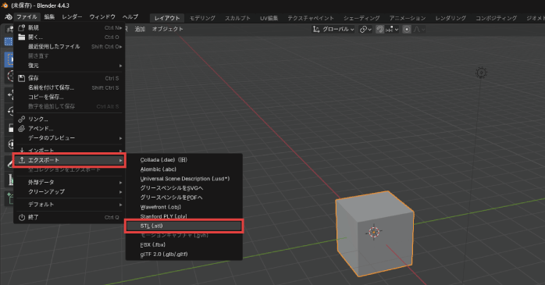Choose リンク... in the file menu
The image size is (545, 285).
pos(69,119)
